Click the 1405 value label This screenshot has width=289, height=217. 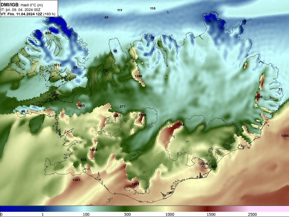[x=81, y=106]
